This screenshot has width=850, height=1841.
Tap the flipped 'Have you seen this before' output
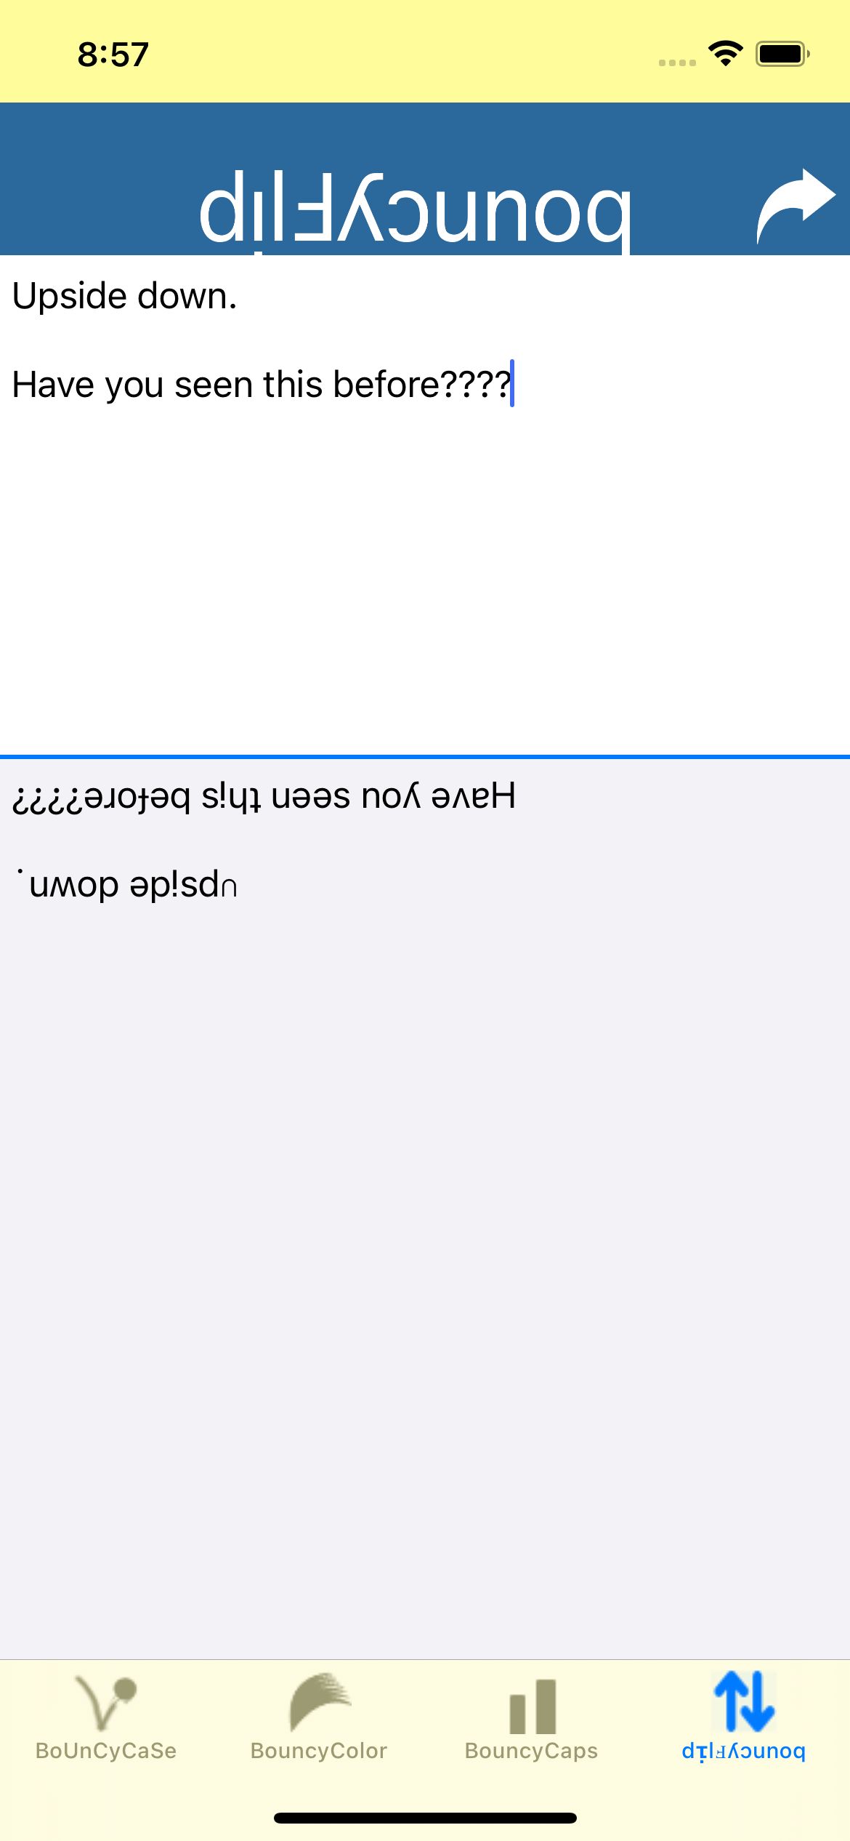264,797
